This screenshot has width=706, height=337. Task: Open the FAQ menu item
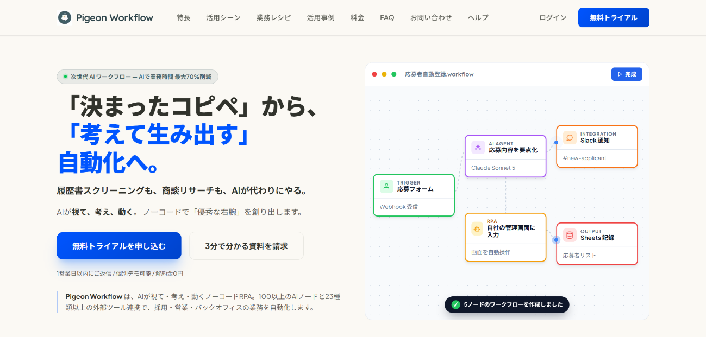(x=387, y=17)
